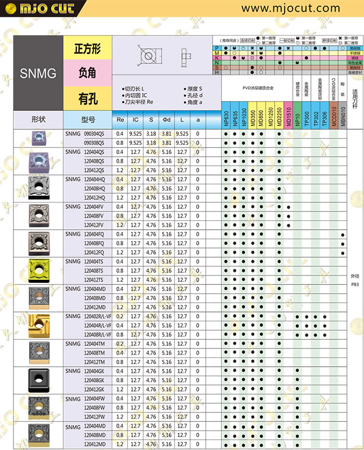Viewport: 364px width, 450px height.
Task: Click the TP300 grade column header
Action: [307, 116]
